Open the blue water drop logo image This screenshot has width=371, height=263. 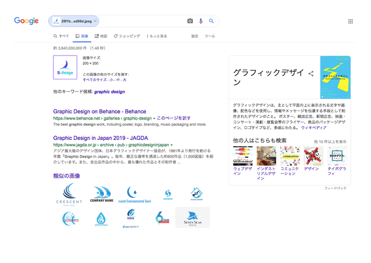point(101,219)
